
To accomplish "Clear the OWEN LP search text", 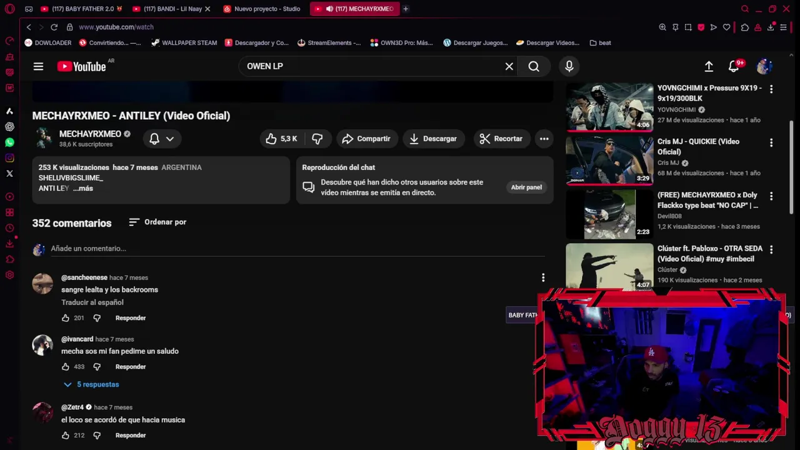I will [509, 66].
